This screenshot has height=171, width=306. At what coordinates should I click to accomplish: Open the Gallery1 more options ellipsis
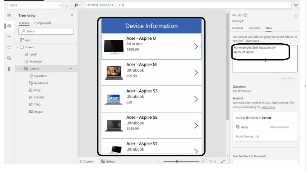pyautogui.click(x=70, y=69)
